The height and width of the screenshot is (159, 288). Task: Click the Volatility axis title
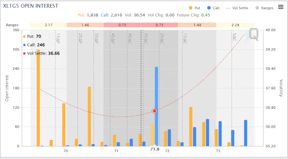tap(281, 88)
